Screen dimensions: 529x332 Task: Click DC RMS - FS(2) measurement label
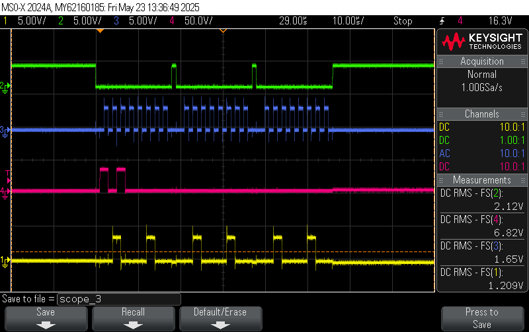pos(471,193)
